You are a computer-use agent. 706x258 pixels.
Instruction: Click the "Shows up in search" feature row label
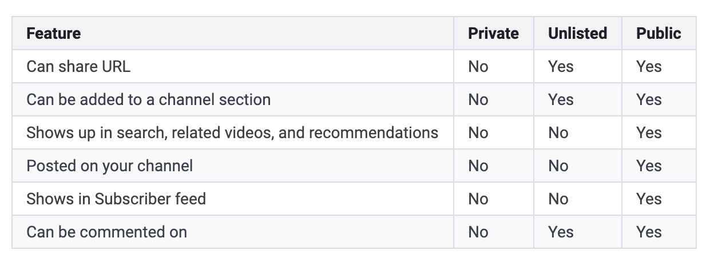click(232, 132)
